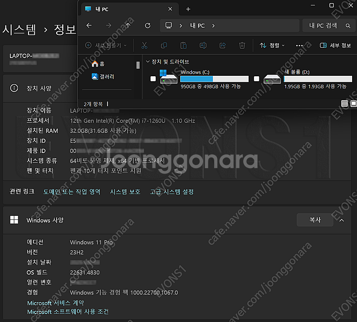Switch to details list view icon

pyautogui.click(x=345, y=104)
